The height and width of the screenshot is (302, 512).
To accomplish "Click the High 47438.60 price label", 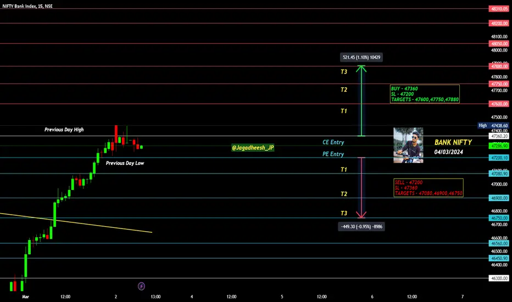I will pyautogui.click(x=493, y=125).
